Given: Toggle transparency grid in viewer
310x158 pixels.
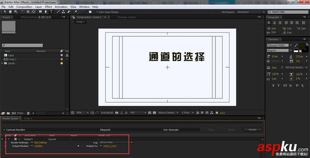Looking at the screenshot, I should [154, 112].
